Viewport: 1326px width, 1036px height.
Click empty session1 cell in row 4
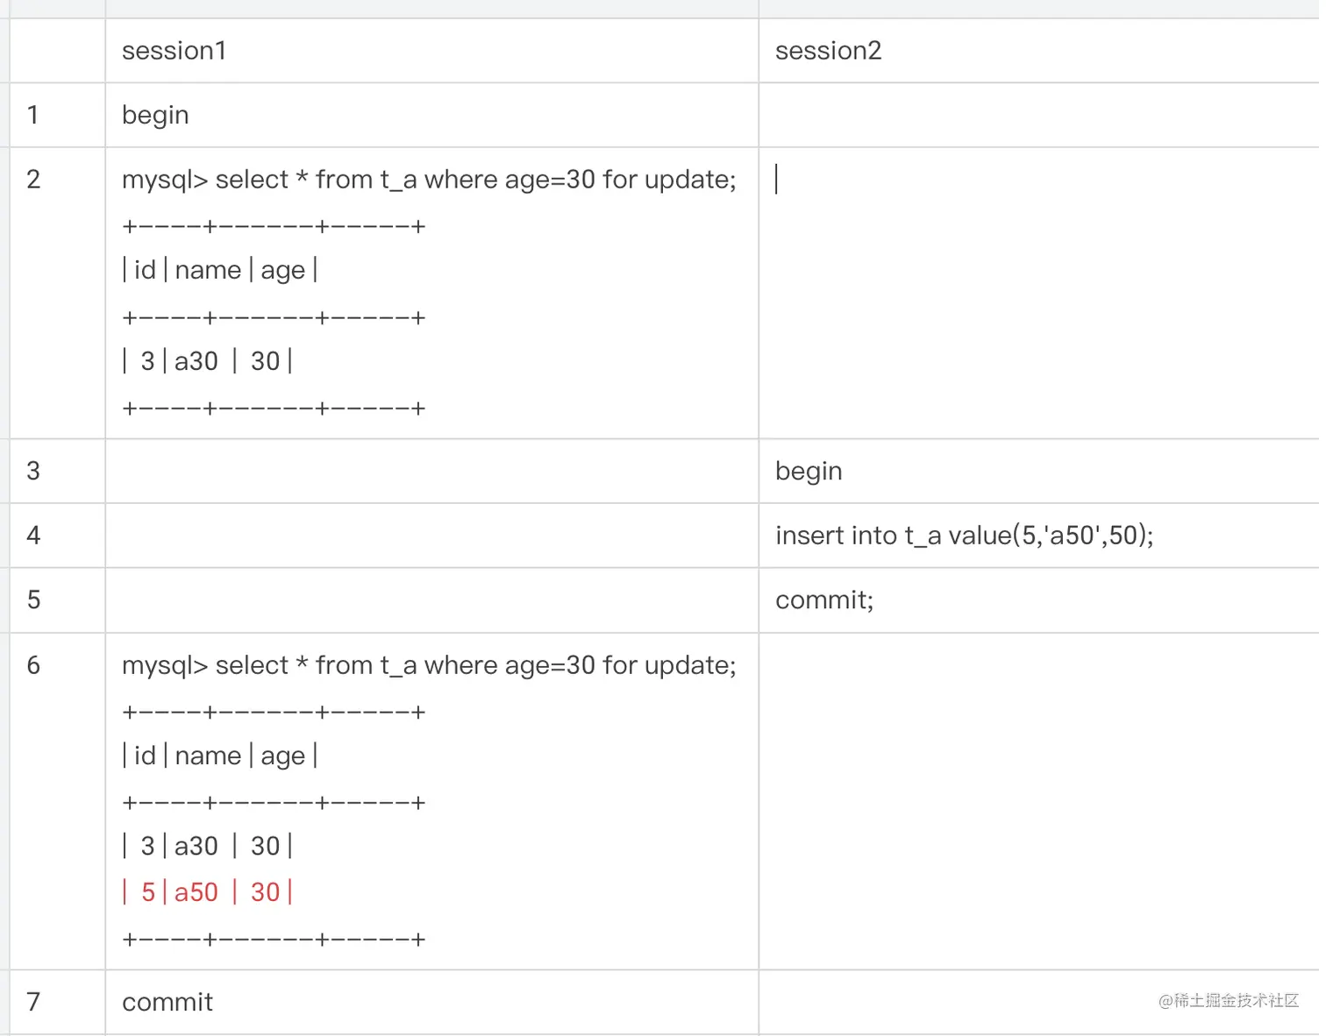pos(431,536)
